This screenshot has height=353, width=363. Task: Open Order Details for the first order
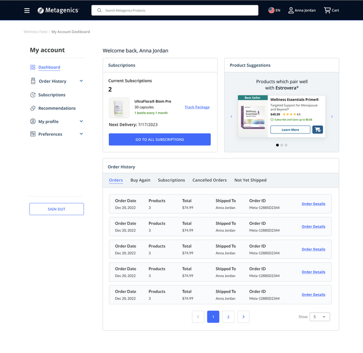click(313, 204)
